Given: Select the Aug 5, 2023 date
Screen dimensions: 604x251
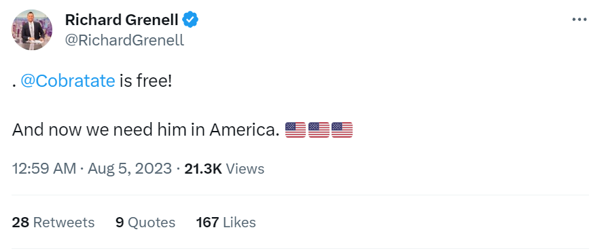Looking at the screenshot, I should 130,169.
